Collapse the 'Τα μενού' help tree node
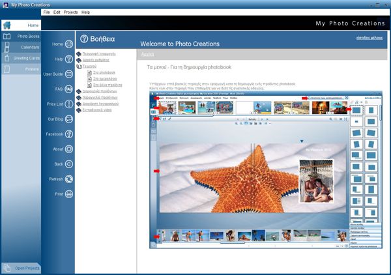This screenshot has height=275, width=391. point(79,66)
